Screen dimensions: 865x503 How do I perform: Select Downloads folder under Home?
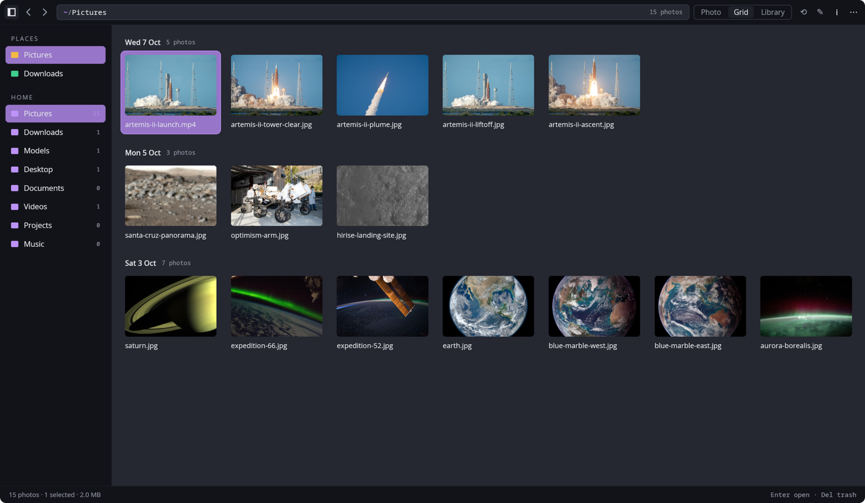(55, 132)
